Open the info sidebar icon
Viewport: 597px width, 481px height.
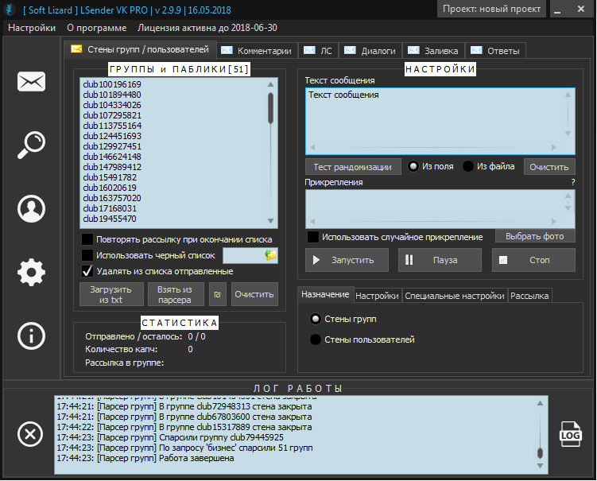[x=31, y=336]
